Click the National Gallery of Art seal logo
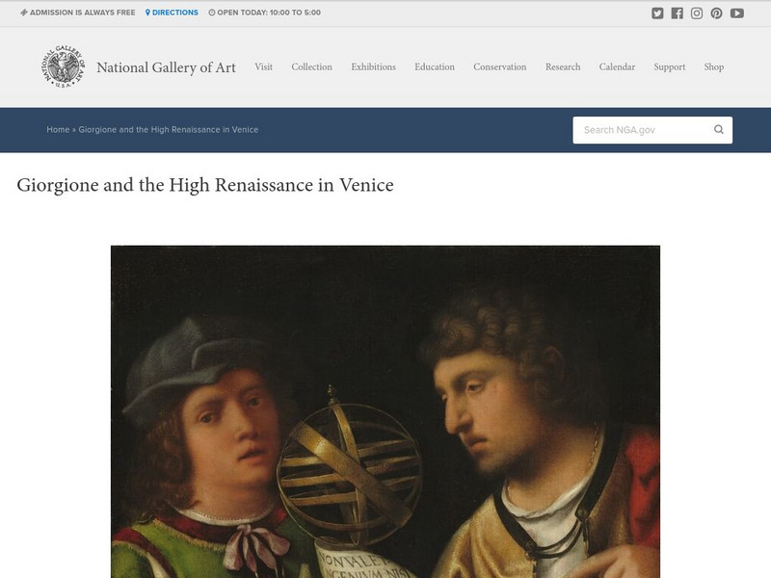Image resolution: width=771 pixels, height=578 pixels. tap(63, 66)
